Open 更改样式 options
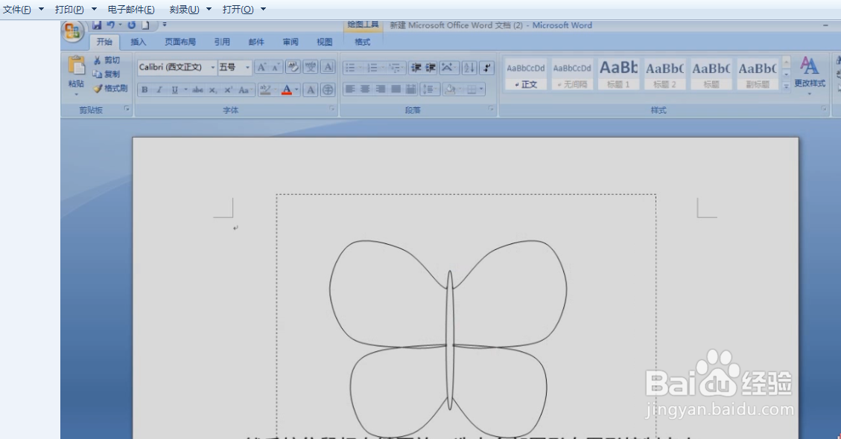841x439 pixels. tap(810, 75)
